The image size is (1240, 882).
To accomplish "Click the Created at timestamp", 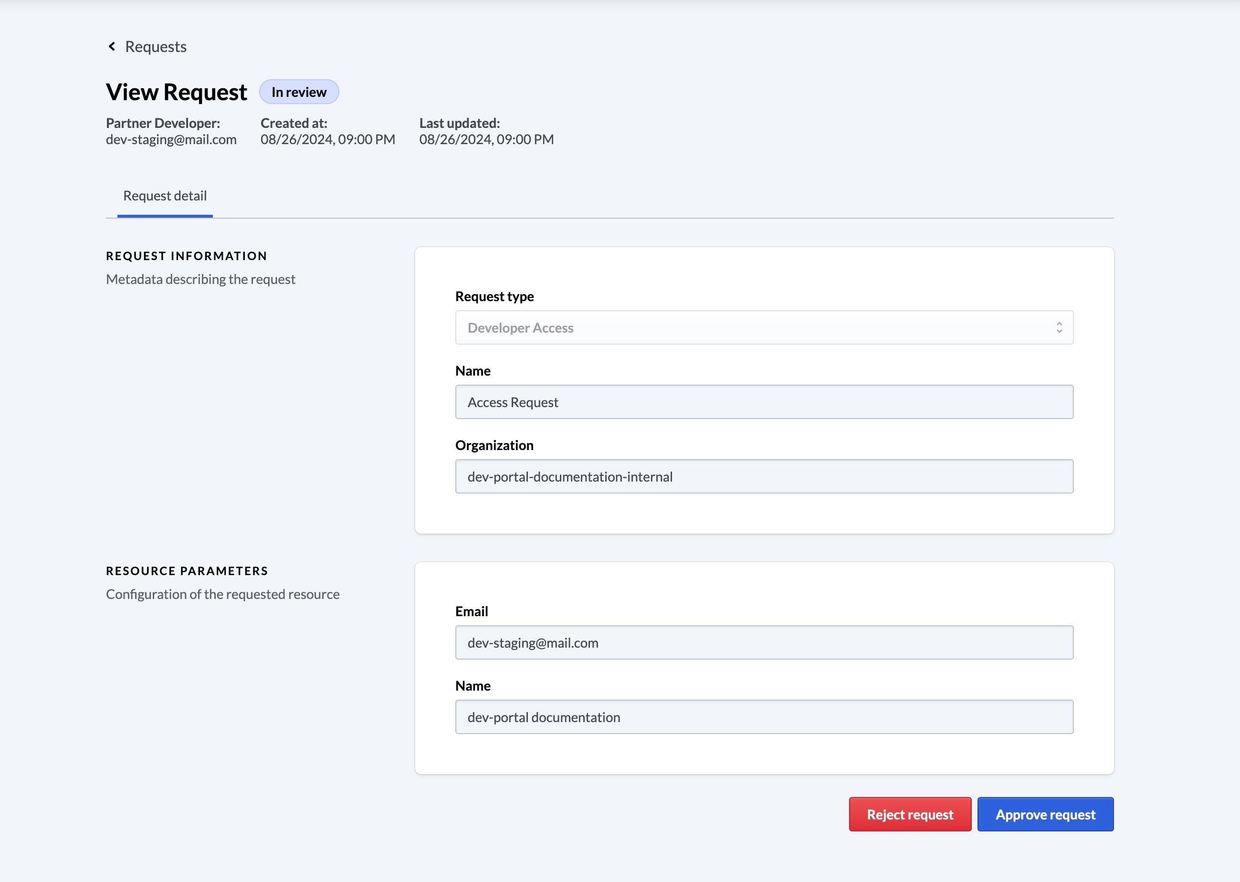I will point(327,139).
